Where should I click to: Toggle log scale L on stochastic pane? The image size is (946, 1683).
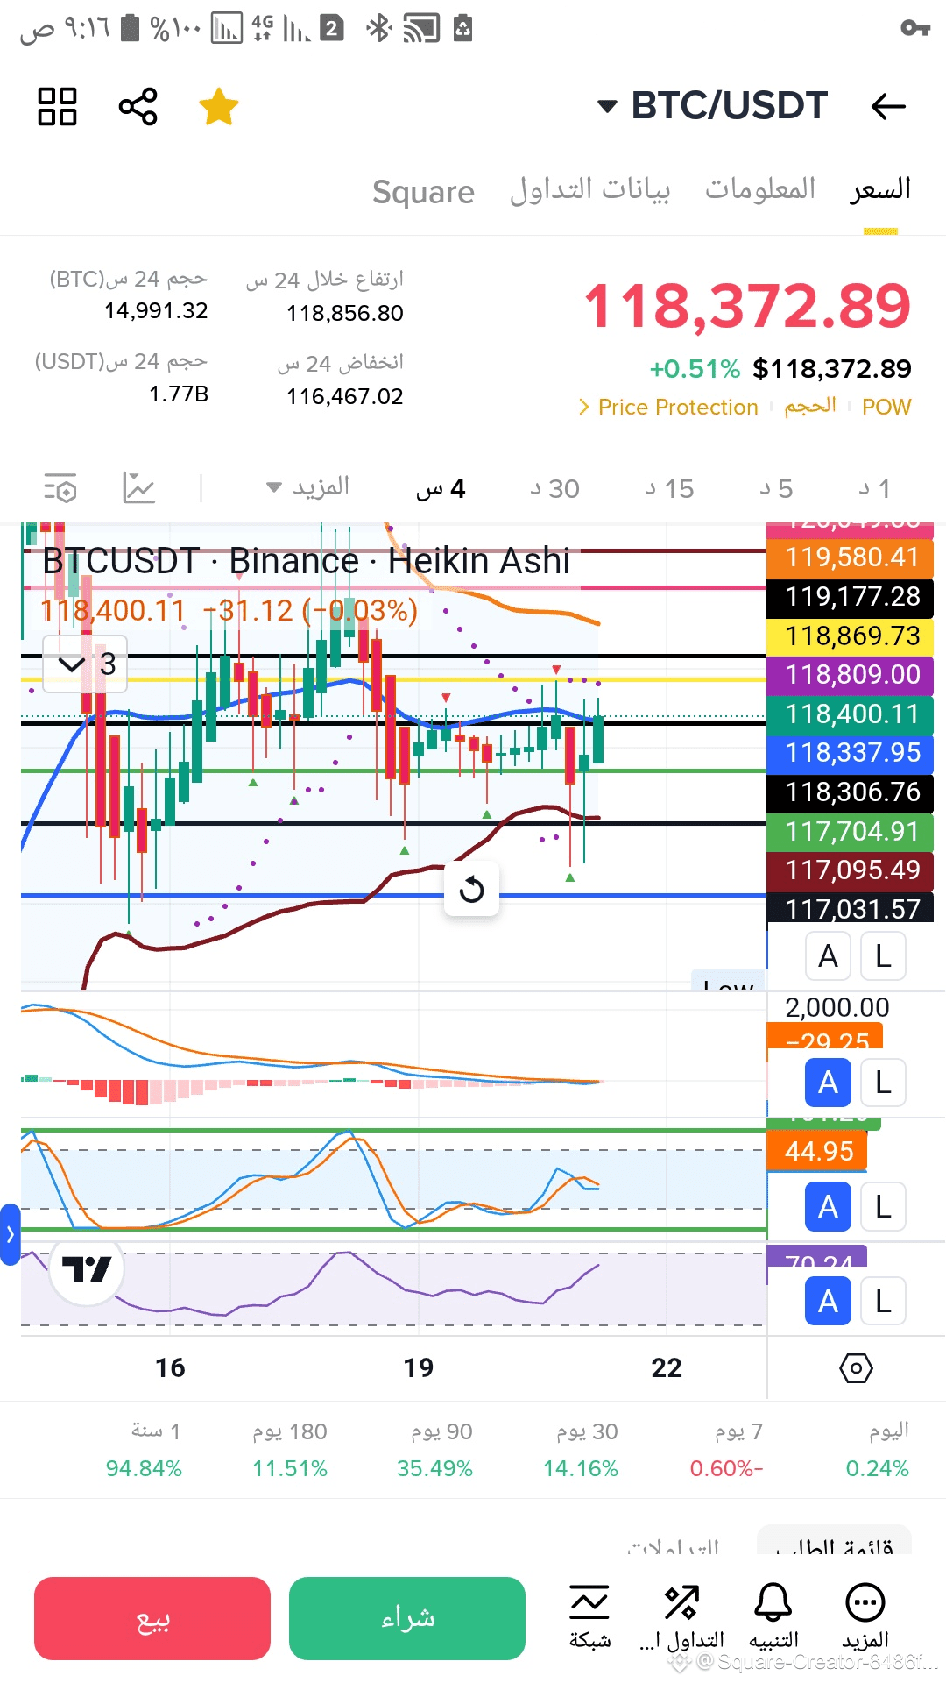tap(883, 1207)
